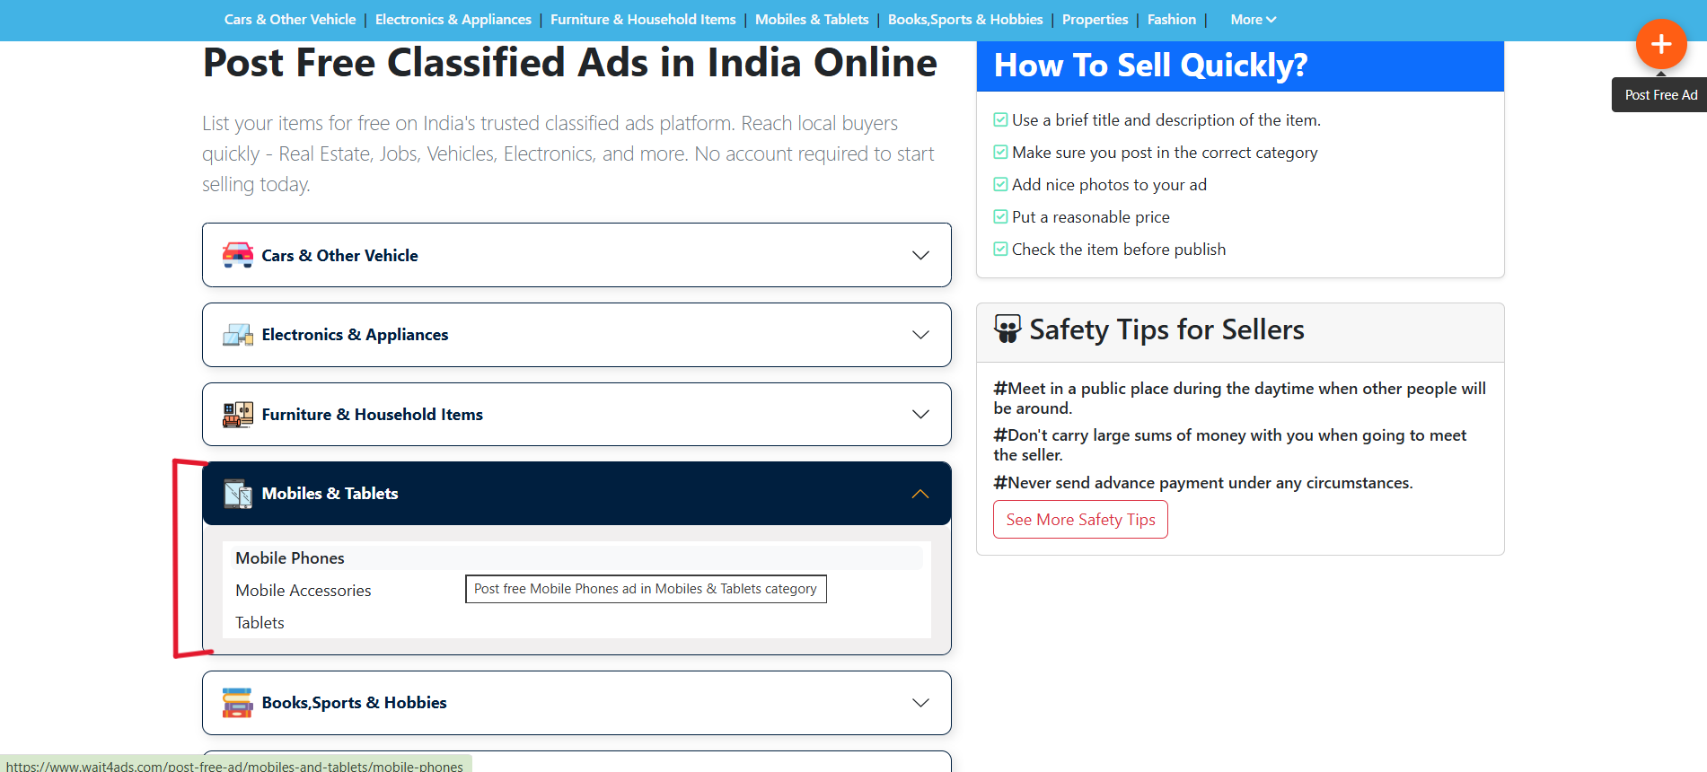Viewport: 1707px width, 772px height.
Task: Click the Furniture & Household Items accordion title
Action: click(372, 415)
